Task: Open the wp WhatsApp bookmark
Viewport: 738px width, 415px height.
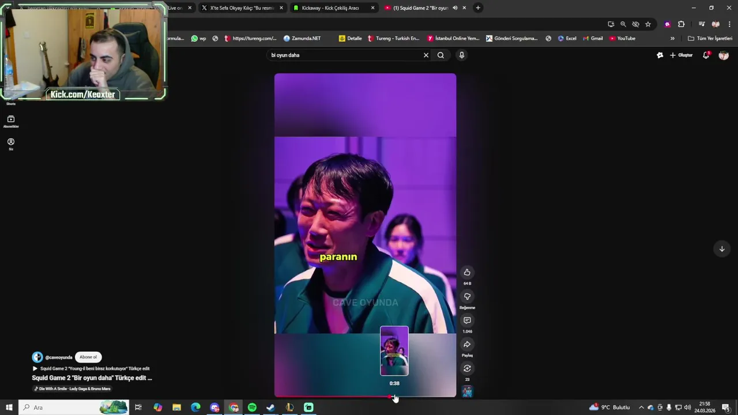Action: click(199, 39)
